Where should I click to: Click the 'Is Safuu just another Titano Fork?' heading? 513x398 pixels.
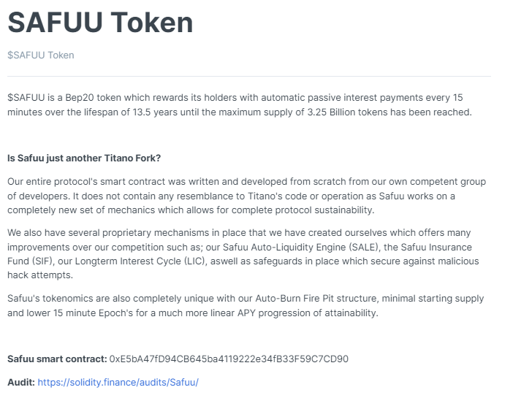click(x=84, y=158)
